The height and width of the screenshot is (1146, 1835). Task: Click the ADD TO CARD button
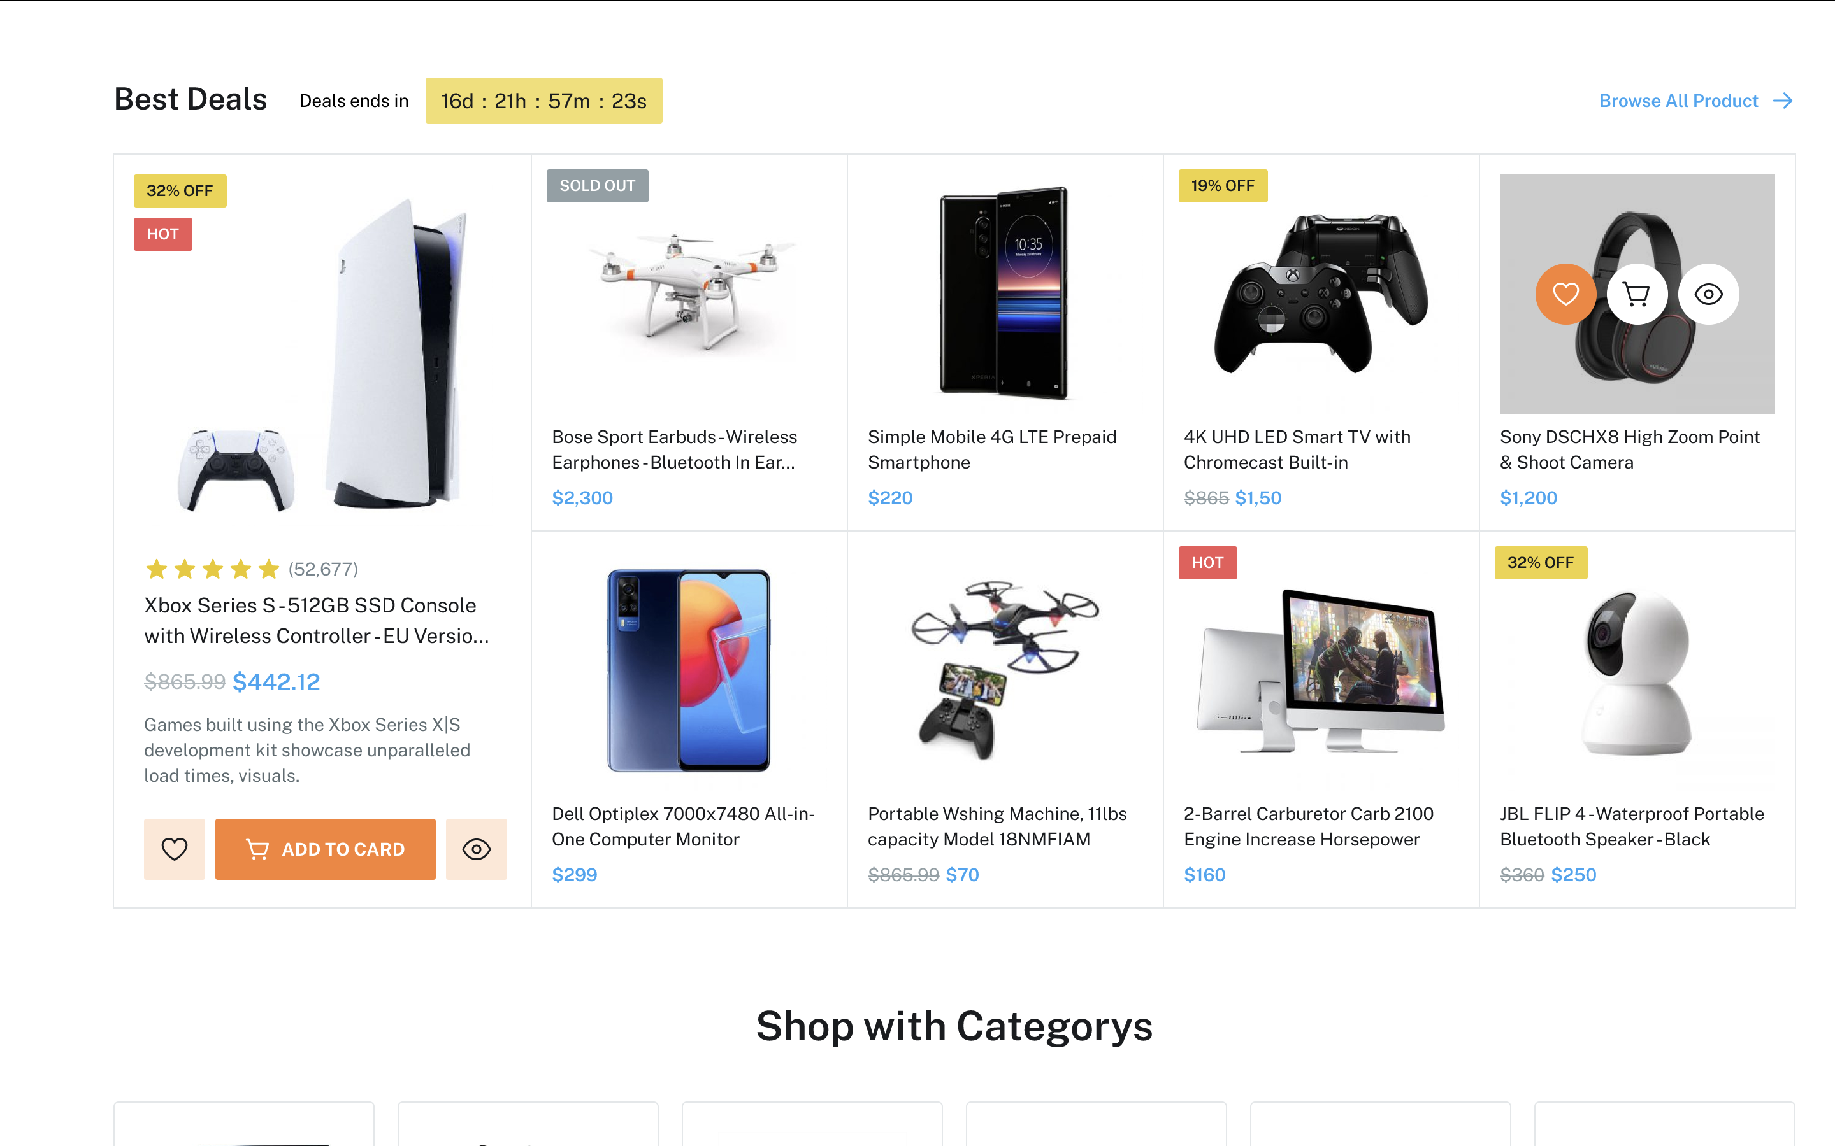coord(326,849)
